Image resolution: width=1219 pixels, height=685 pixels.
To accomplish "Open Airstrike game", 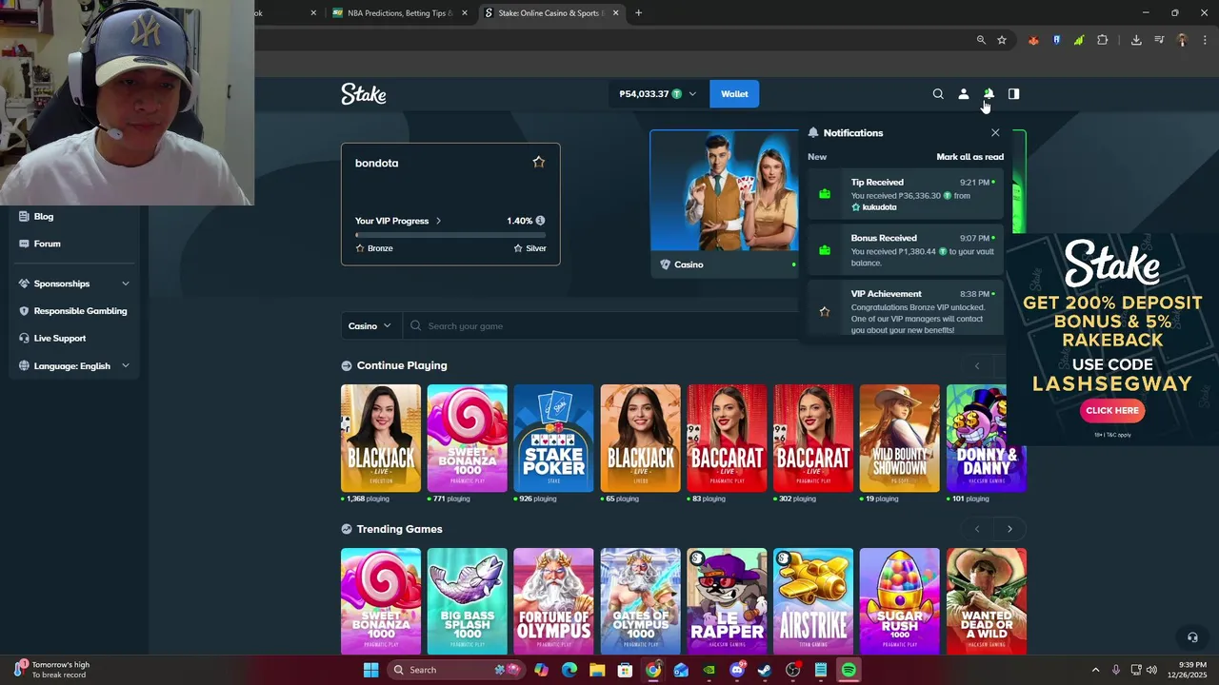I will 813,601.
